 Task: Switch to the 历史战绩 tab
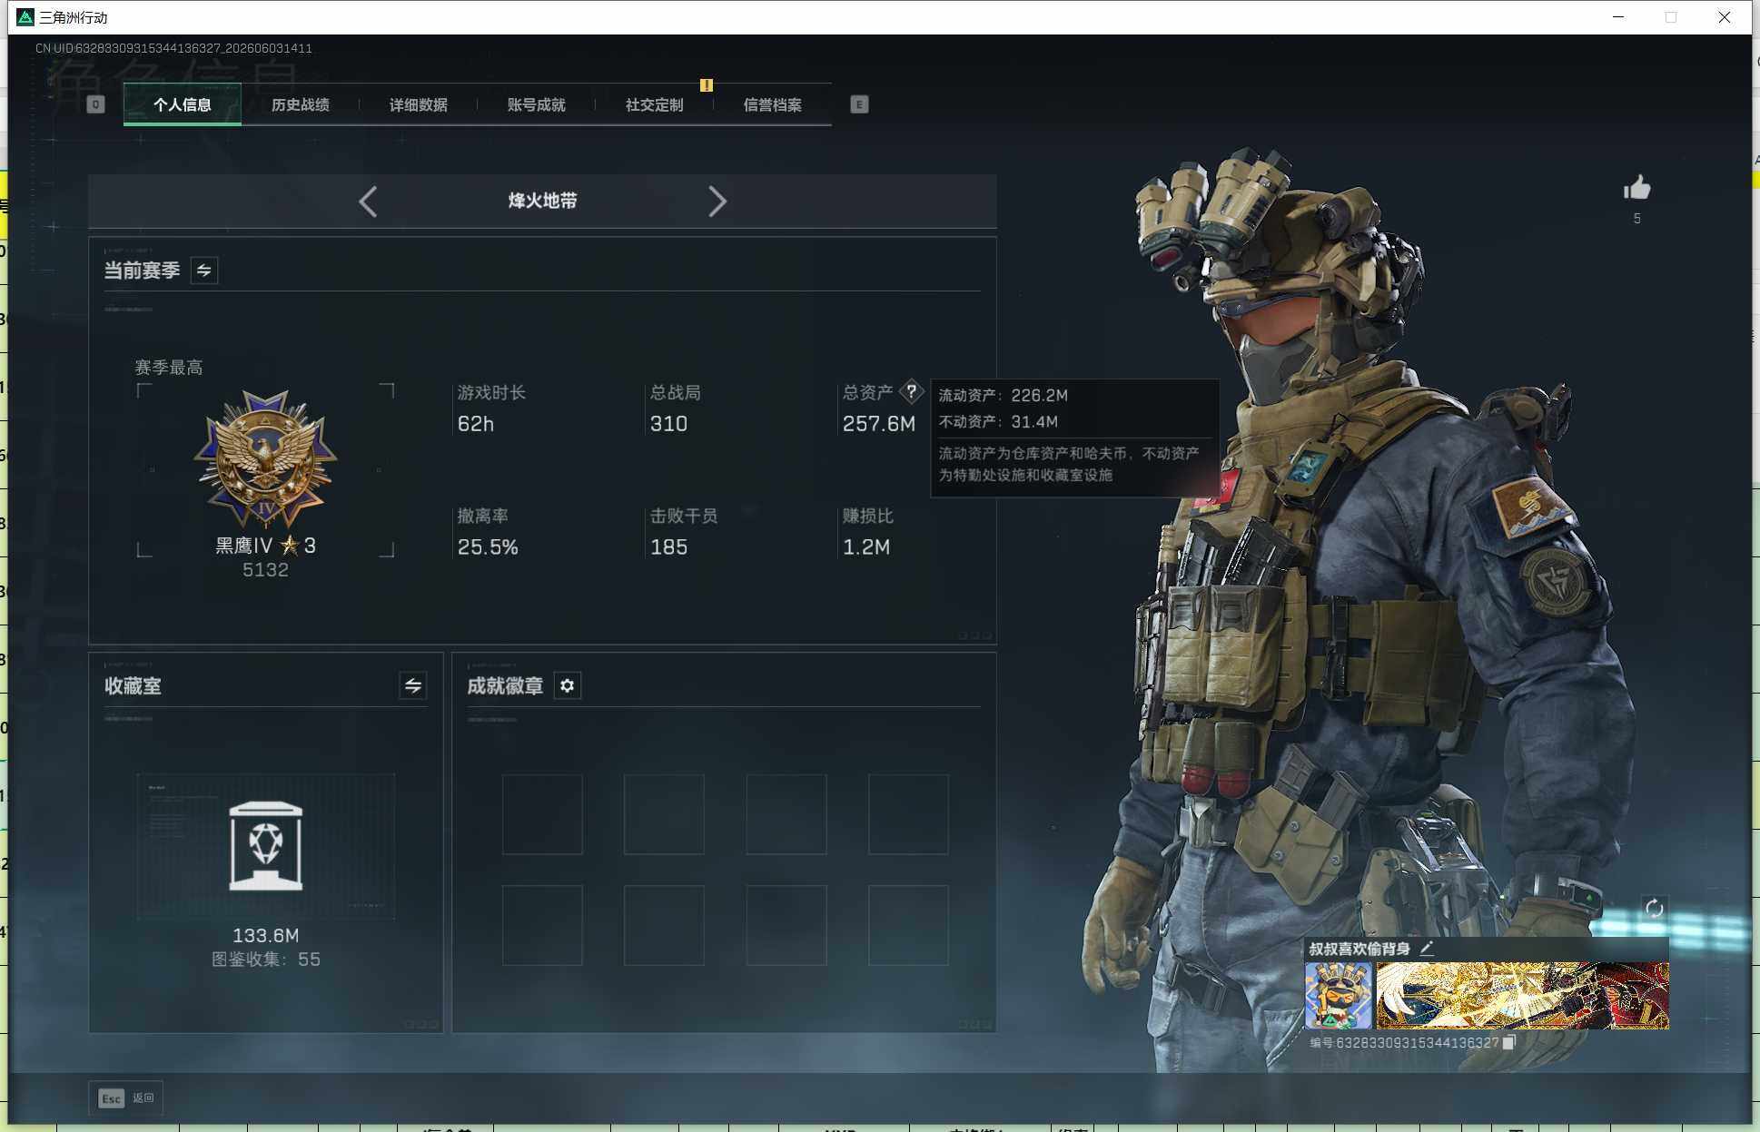(300, 104)
